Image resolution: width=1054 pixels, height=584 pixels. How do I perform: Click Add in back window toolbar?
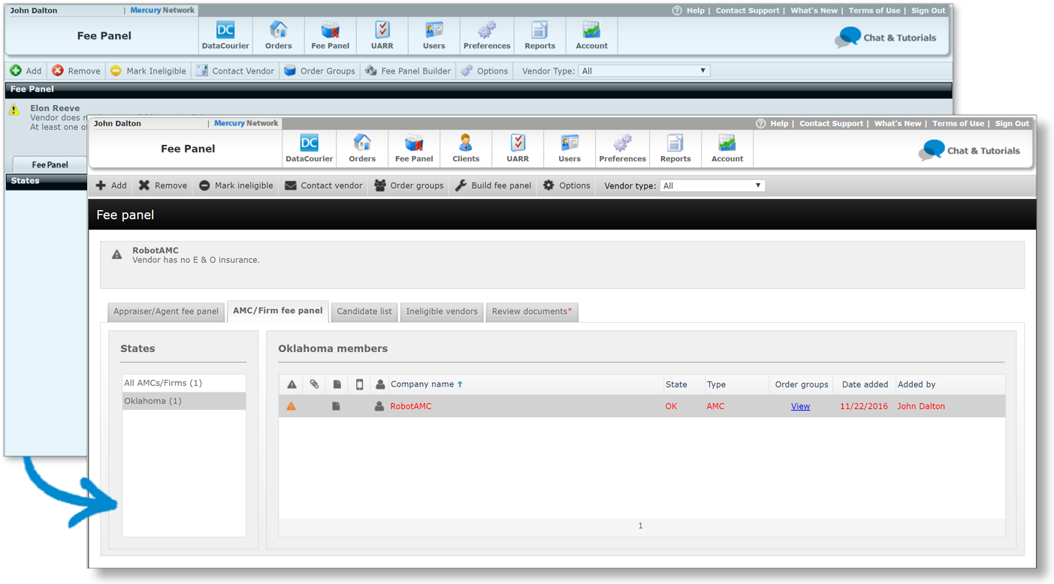click(x=26, y=71)
